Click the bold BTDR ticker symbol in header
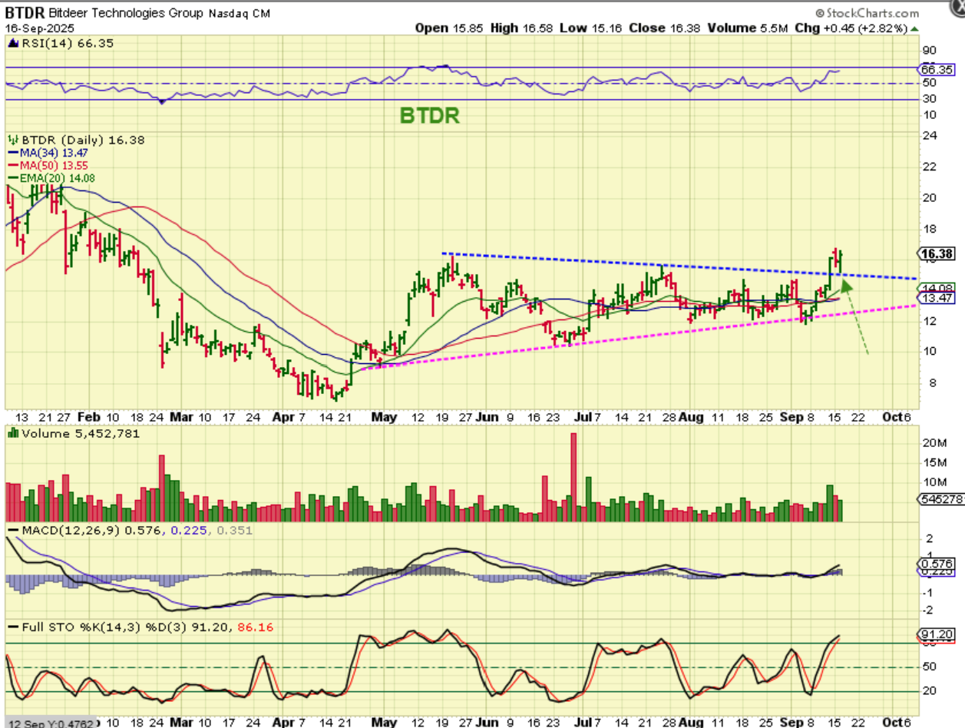The width and height of the screenshot is (965, 728). pyautogui.click(x=25, y=13)
